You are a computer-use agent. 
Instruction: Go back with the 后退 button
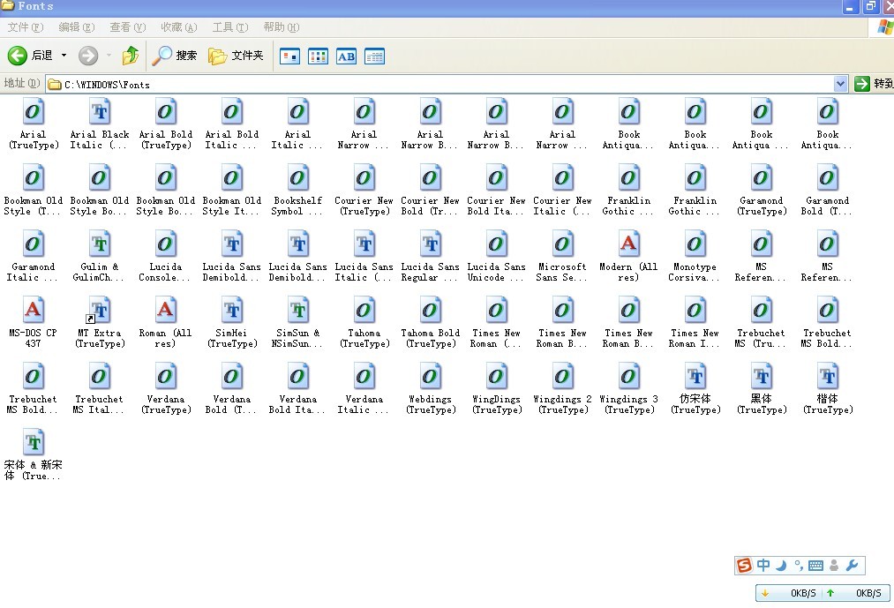point(30,56)
